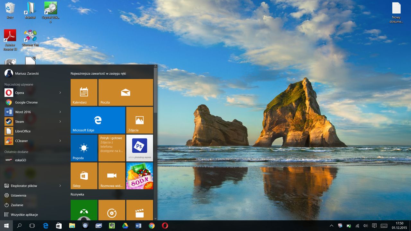Select the Manual desktop shortcut
Viewport: 411px width, 231px height.
click(30, 10)
